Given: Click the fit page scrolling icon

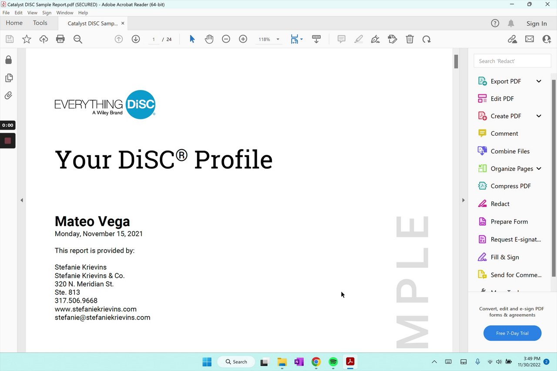Looking at the screenshot, I should click(295, 39).
